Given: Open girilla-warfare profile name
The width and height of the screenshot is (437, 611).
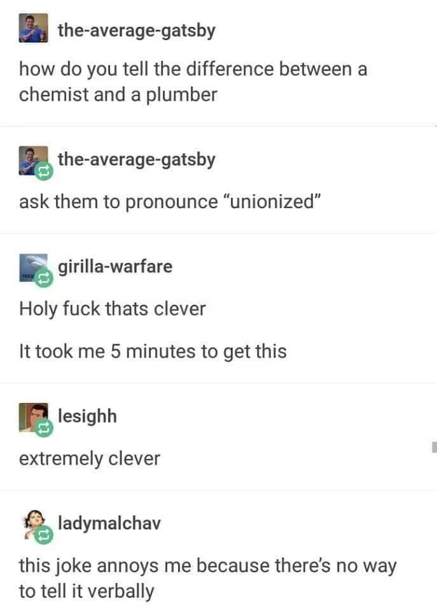Looking at the screenshot, I should pyautogui.click(x=115, y=267).
